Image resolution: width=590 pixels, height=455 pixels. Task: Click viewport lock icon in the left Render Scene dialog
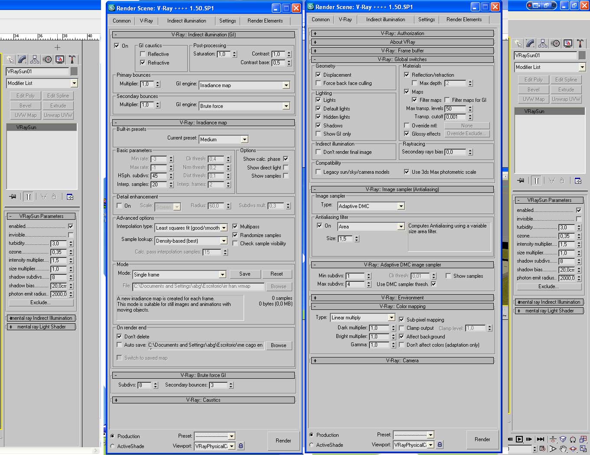click(241, 445)
